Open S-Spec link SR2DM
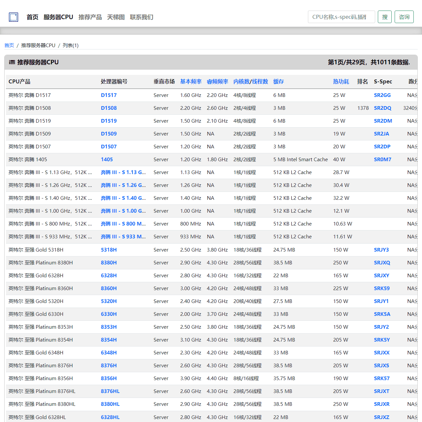 point(383,121)
